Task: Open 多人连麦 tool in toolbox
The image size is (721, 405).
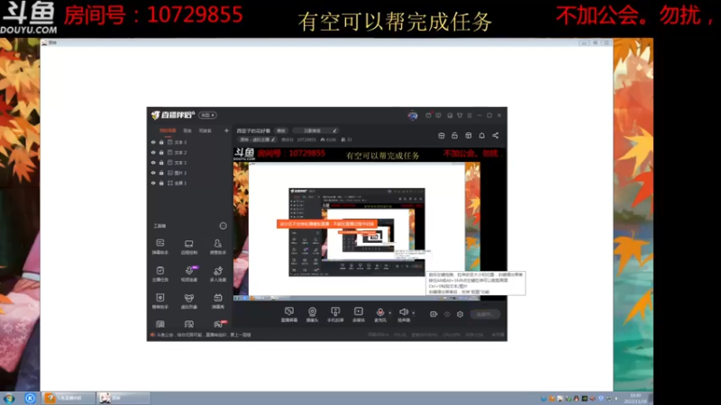Action: (x=218, y=274)
